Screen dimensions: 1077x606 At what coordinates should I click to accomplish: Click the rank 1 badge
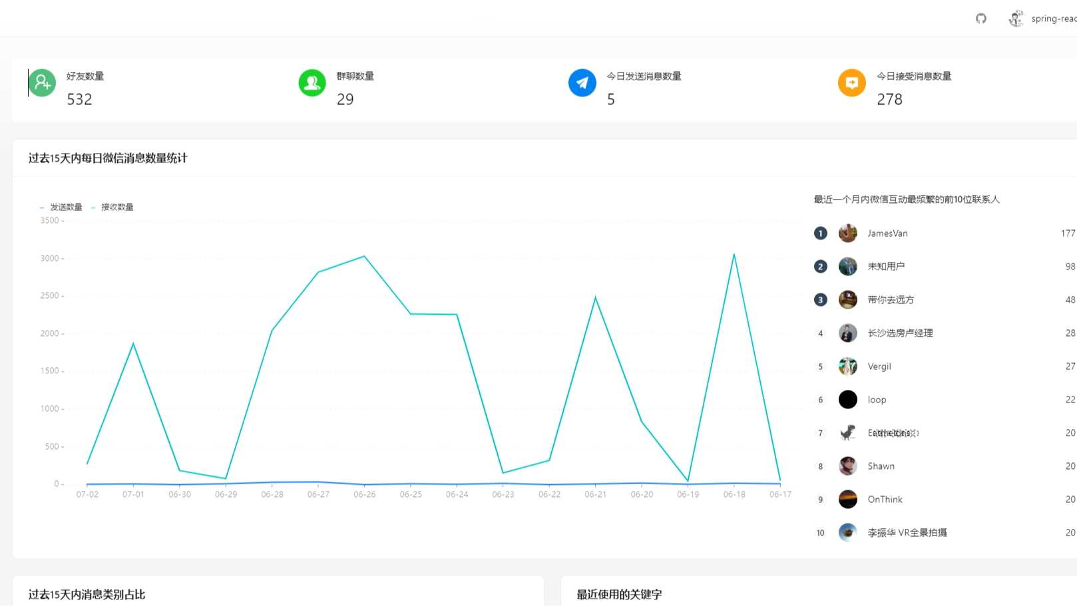(821, 233)
